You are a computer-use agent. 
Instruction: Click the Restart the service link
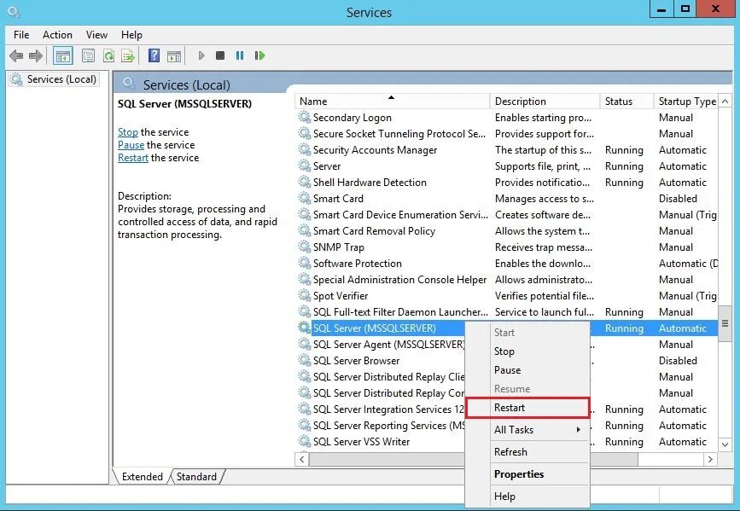[133, 158]
